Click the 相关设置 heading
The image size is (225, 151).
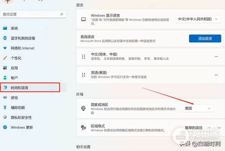tap(83, 147)
